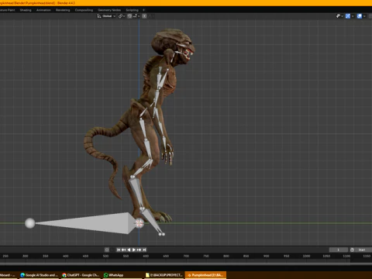Toggle the preview range clock icon
The width and height of the screenshot is (372, 279).
[x=352, y=250]
